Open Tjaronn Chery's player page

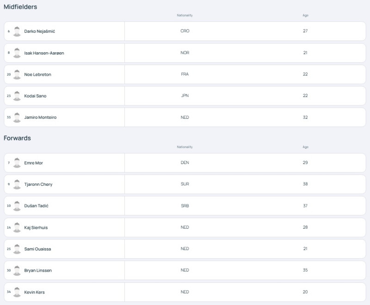tap(38, 184)
